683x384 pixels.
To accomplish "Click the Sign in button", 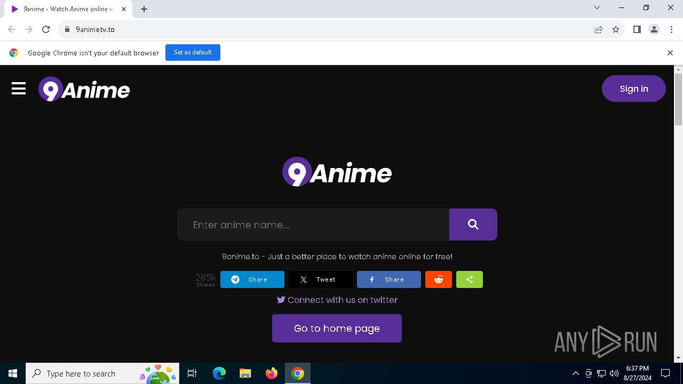I will click(x=634, y=89).
